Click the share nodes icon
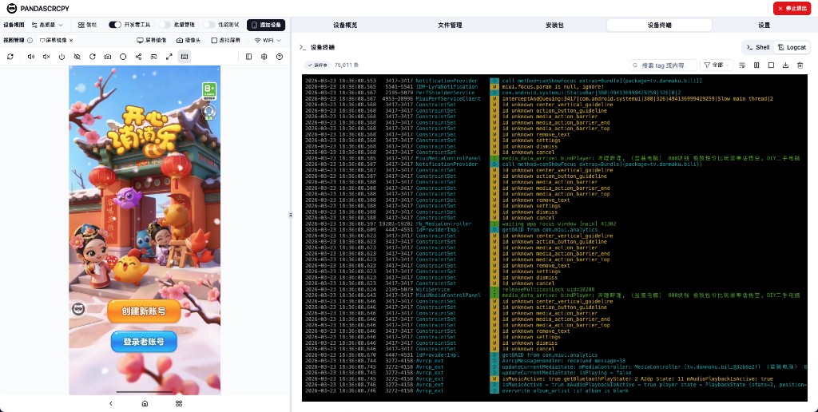The width and height of the screenshot is (818, 412). (x=138, y=57)
